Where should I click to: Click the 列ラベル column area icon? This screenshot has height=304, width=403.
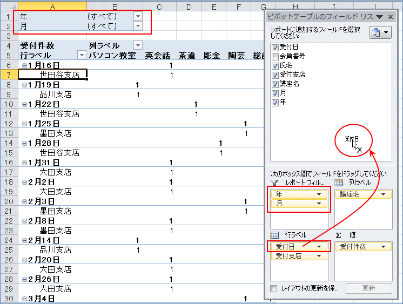coord(339,183)
